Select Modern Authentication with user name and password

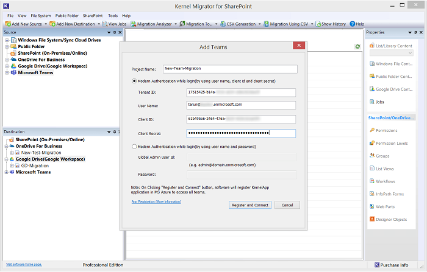[x=134, y=147]
